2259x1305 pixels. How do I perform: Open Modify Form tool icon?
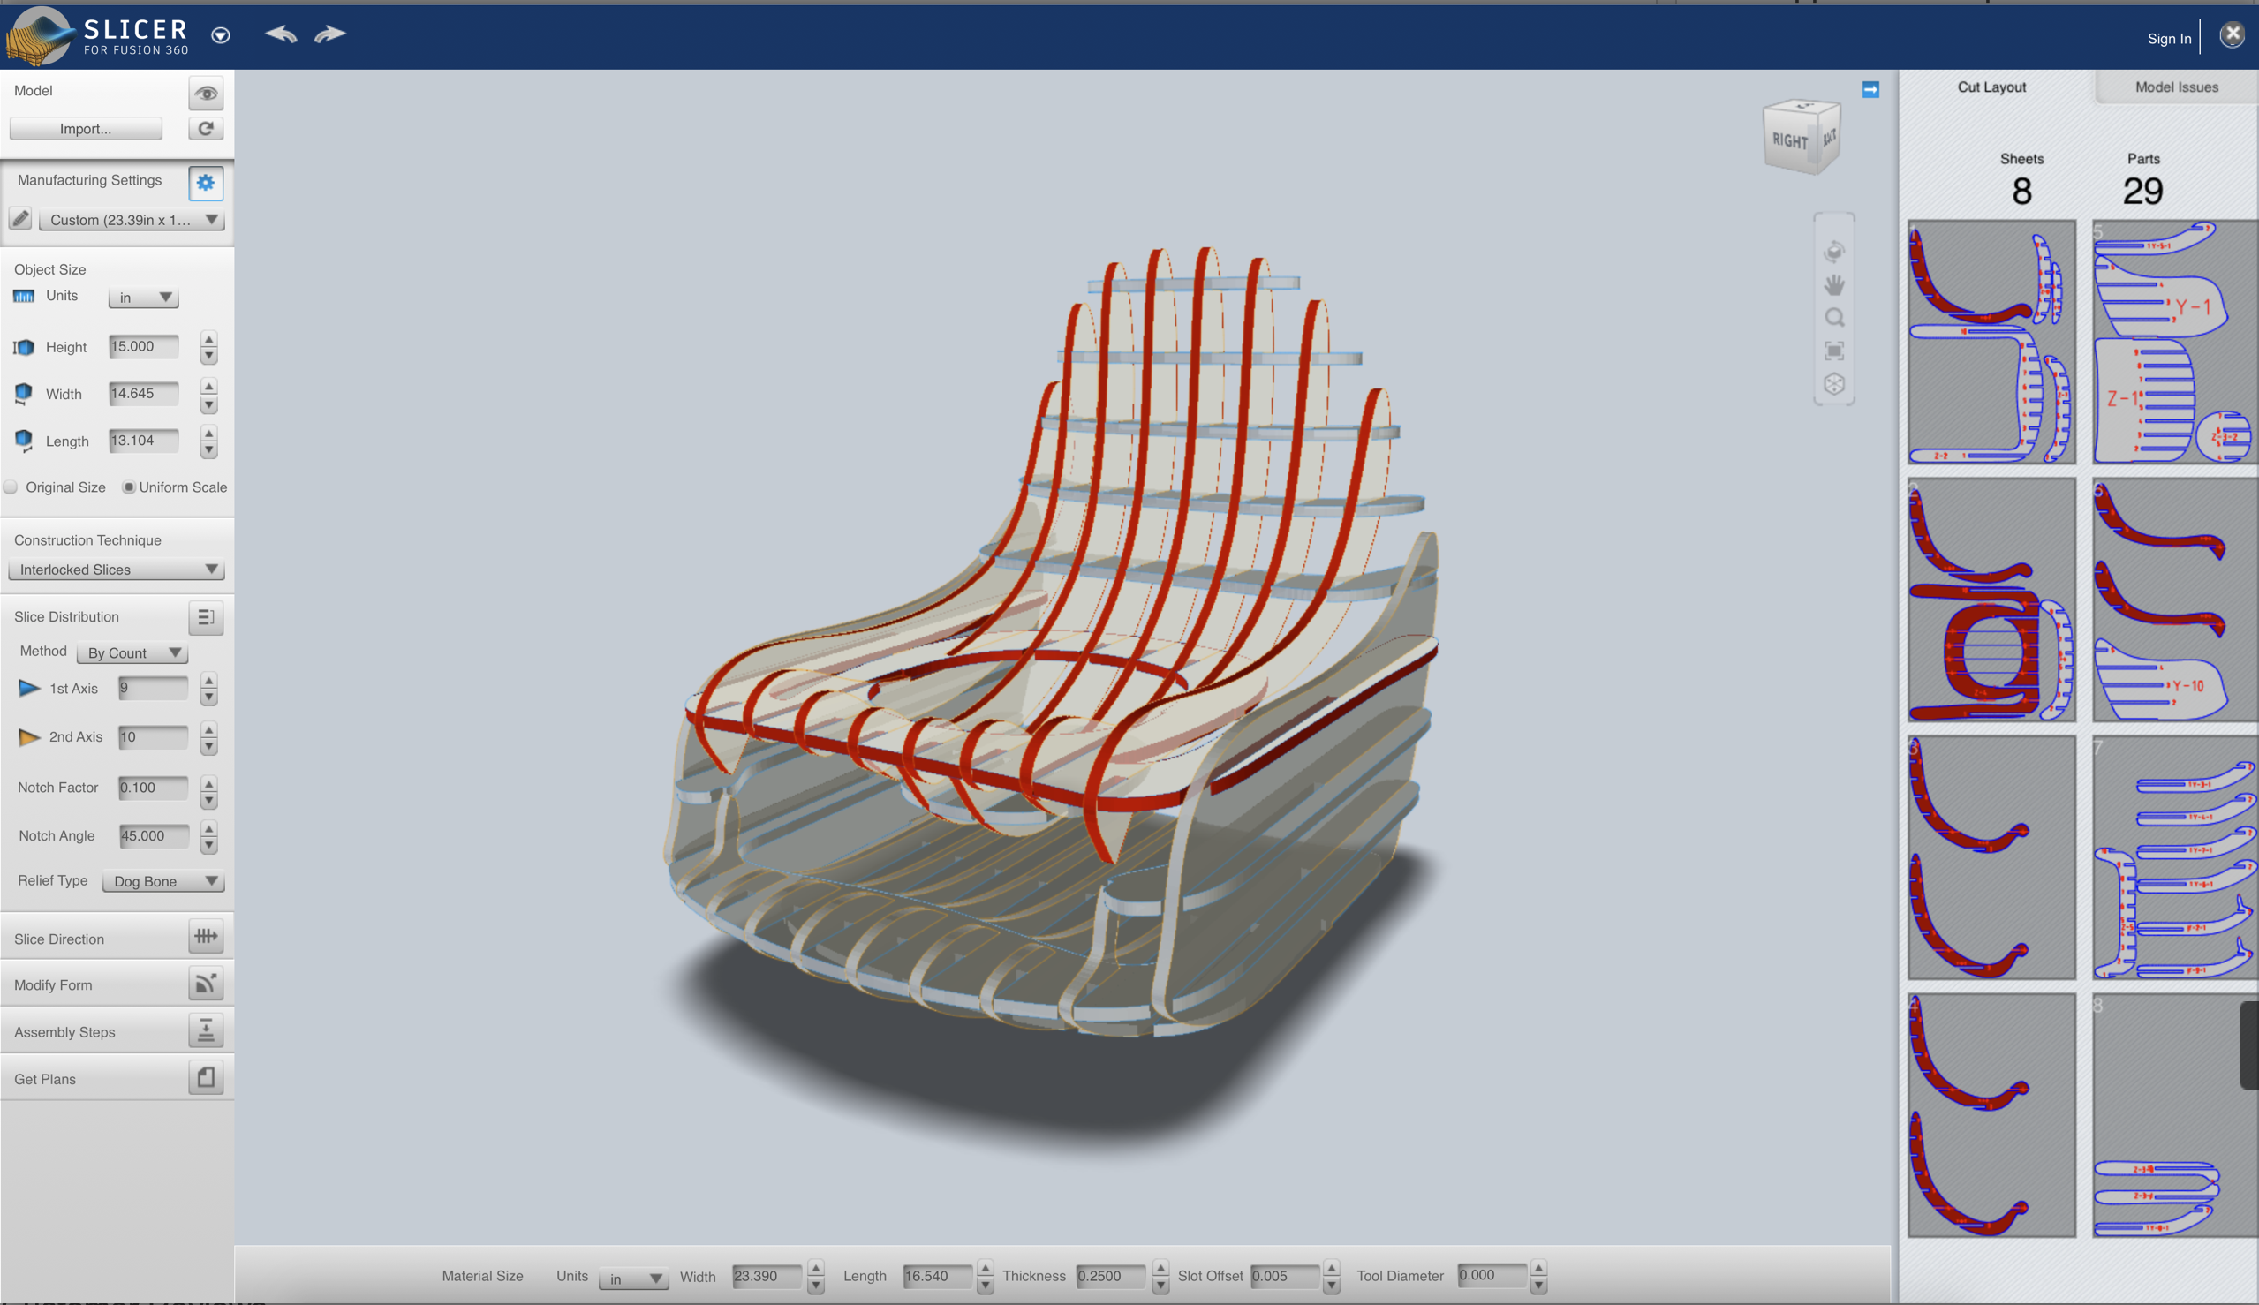click(205, 984)
